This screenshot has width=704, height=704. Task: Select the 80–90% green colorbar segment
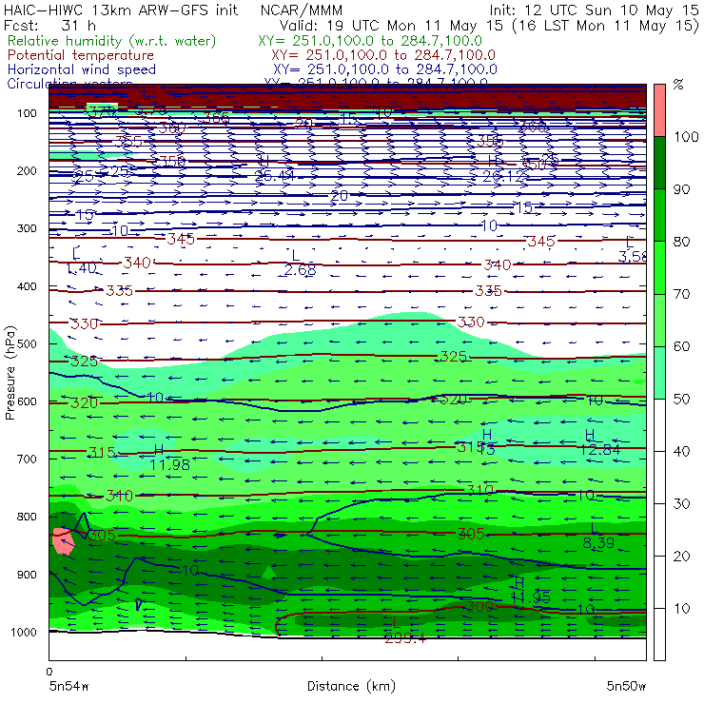(659, 215)
